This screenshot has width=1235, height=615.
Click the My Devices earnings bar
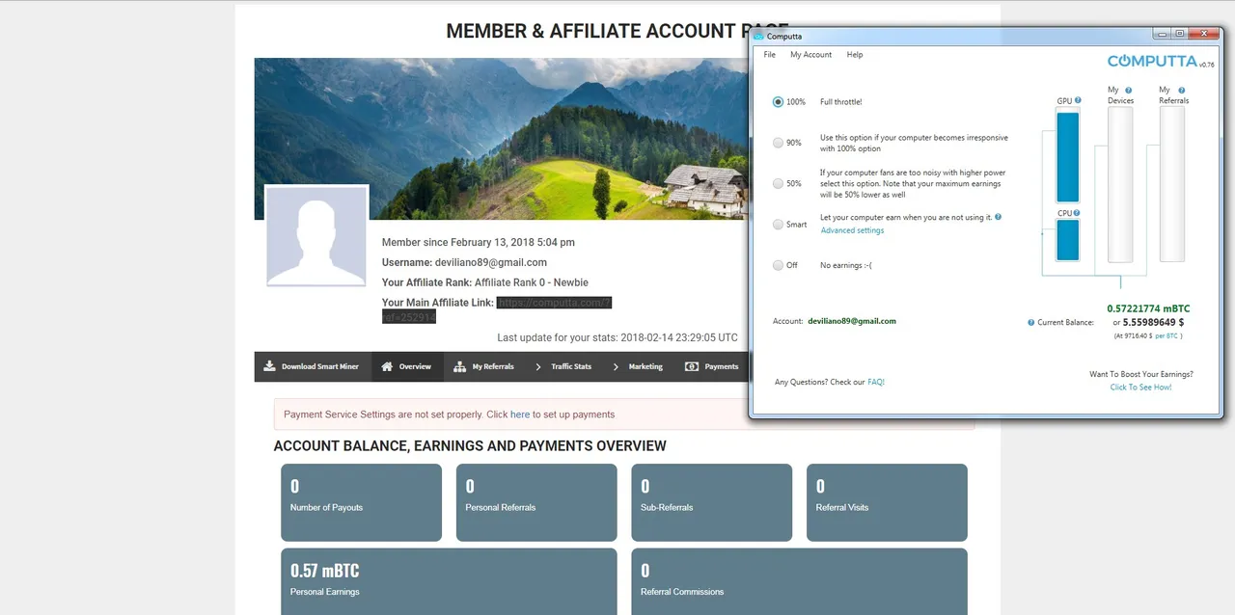[1120, 184]
